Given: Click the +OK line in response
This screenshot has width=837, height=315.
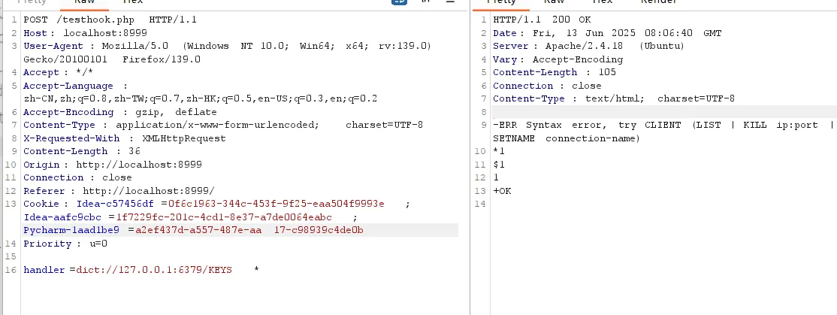Looking at the screenshot, I should [502, 191].
